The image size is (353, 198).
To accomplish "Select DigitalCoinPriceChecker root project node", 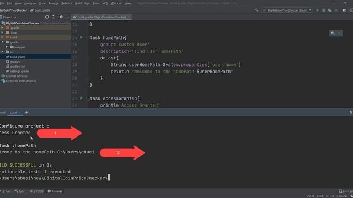I will 22,23.
